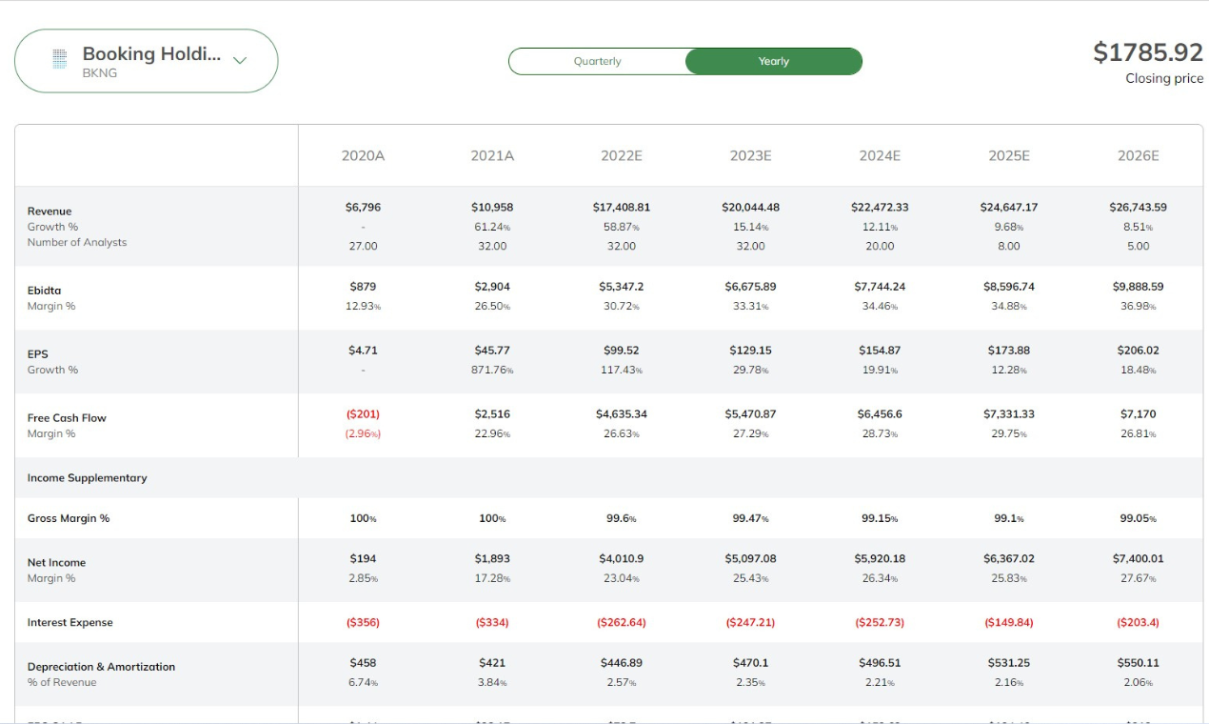Click 2025E interest expense ($149.84)
Screen dimensions: 1209x724
(1009, 622)
